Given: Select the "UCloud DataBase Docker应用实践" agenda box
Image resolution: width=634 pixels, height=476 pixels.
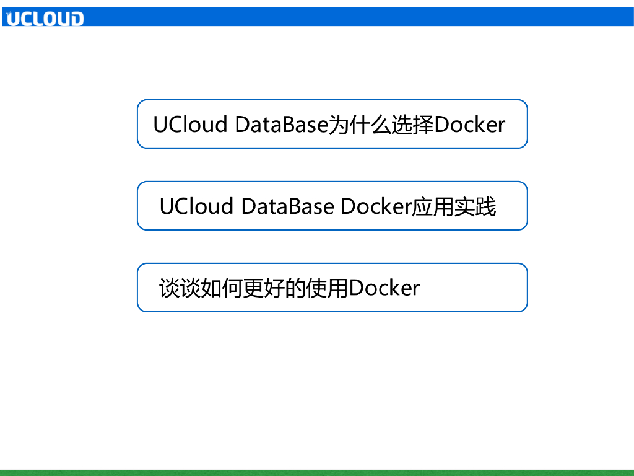Looking at the screenshot, I should point(332,206).
